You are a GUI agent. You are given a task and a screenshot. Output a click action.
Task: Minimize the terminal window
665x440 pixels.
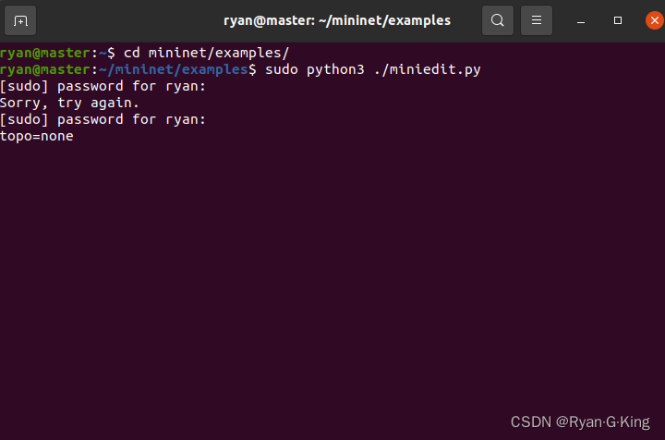[x=581, y=20]
